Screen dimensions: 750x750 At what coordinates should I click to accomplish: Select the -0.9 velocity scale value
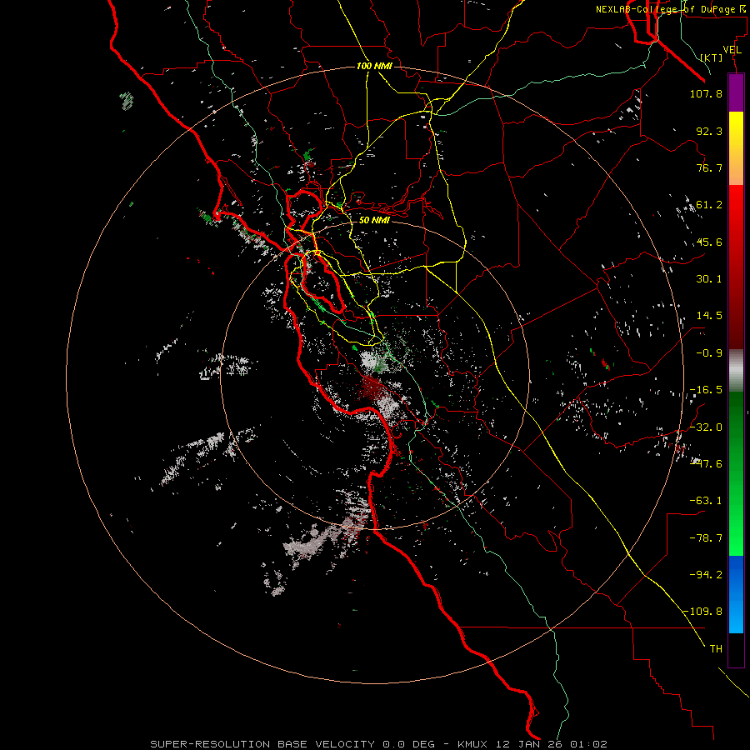point(709,353)
